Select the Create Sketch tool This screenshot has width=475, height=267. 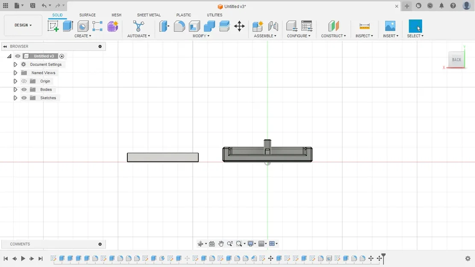tap(53, 26)
